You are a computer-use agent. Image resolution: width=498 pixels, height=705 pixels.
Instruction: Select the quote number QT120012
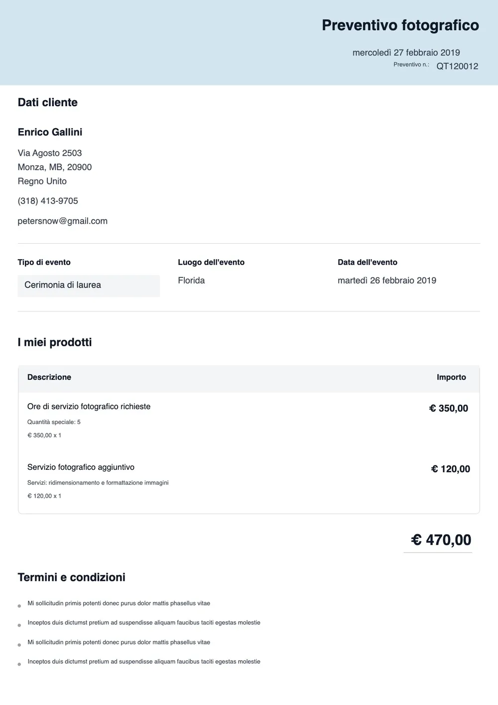coord(457,66)
